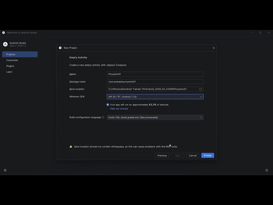
Task: Click the Welcome window title bar icon
Action: click(x=3, y=32)
